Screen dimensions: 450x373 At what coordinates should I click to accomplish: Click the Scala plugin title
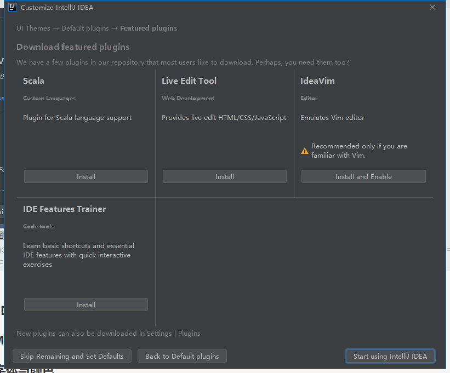[33, 81]
